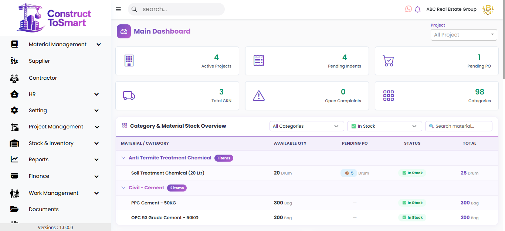The image size is (505, 231).
Task: Click the Material Management book icon
Action: (14, 44)
